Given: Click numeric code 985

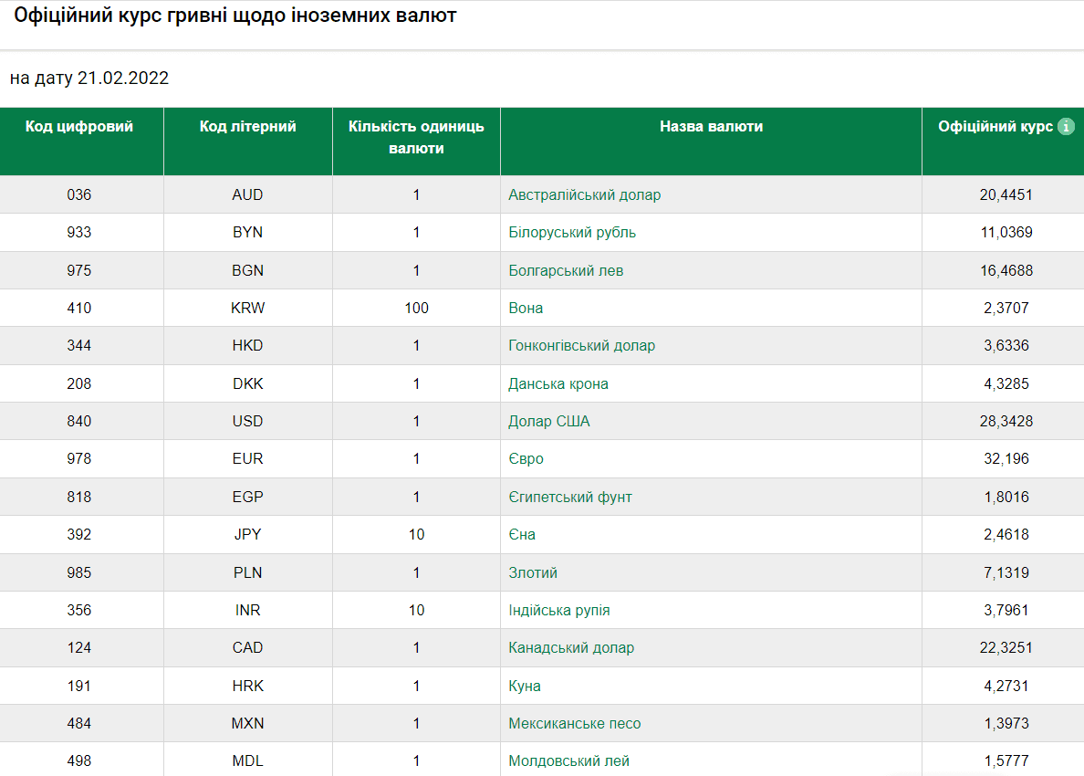Looking at the screenshot, I should 78,572.
